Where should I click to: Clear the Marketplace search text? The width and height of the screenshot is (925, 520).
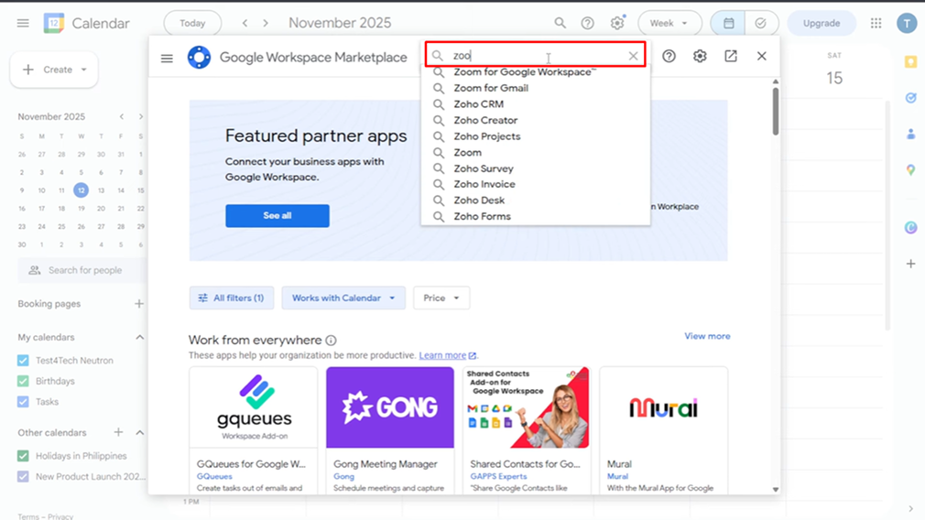[633, 56]
